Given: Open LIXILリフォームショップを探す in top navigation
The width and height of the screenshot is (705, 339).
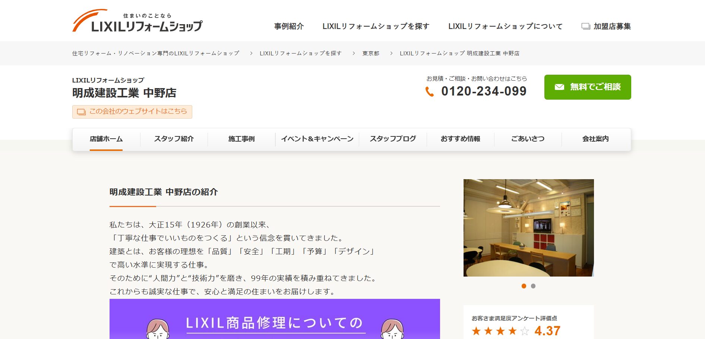Looking at the screenshot, I should click(376, 26).
